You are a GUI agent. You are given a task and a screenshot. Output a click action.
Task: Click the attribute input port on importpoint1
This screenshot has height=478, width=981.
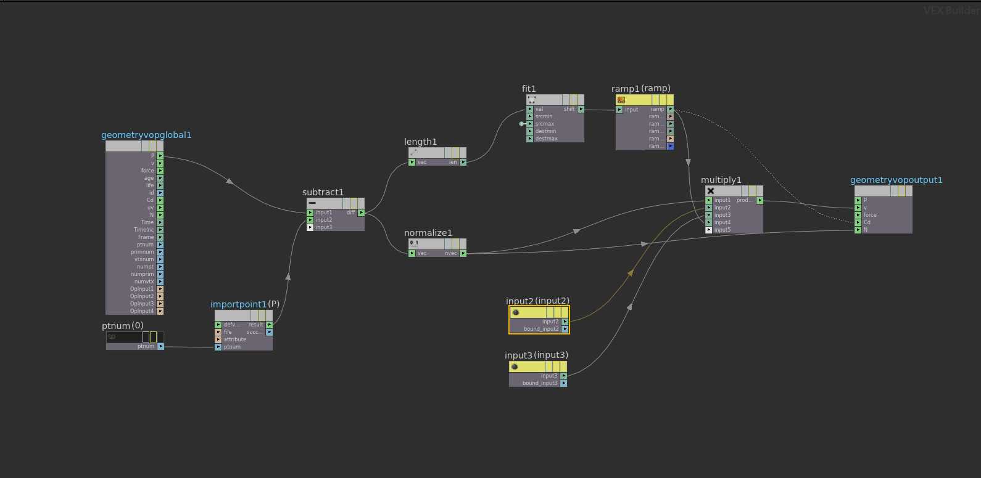[x=218, y=339]
